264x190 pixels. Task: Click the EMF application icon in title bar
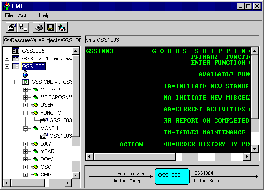pos(7,6)
